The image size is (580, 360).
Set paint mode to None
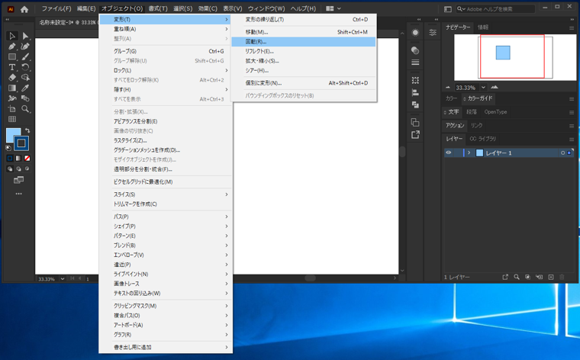[x=27, y=158]
